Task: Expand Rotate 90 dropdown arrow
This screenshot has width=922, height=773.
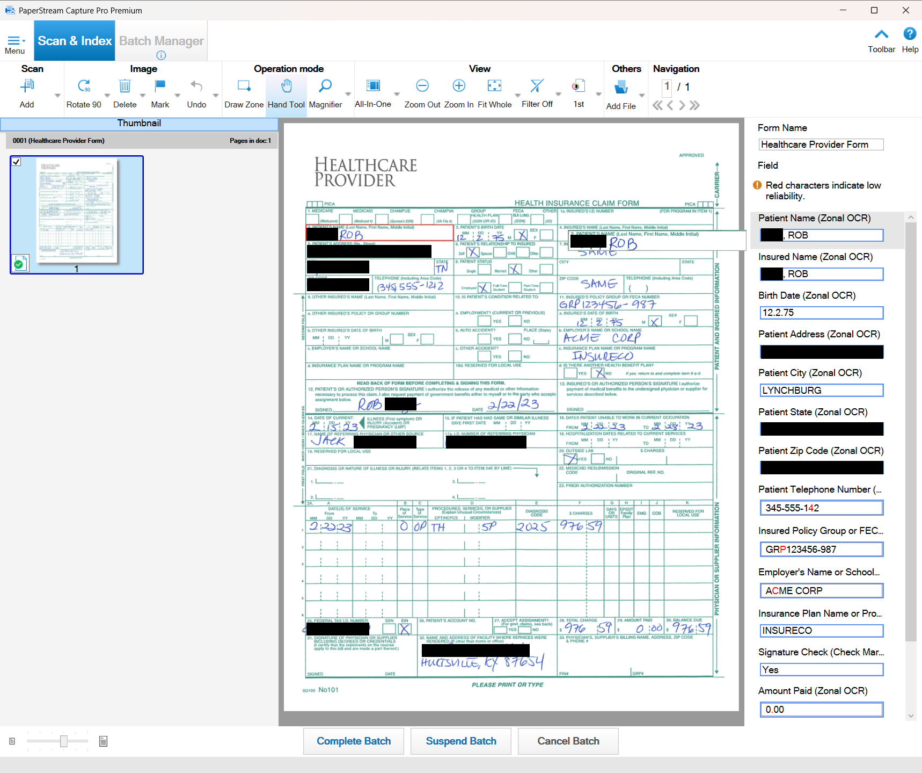Action: (107, 96)
